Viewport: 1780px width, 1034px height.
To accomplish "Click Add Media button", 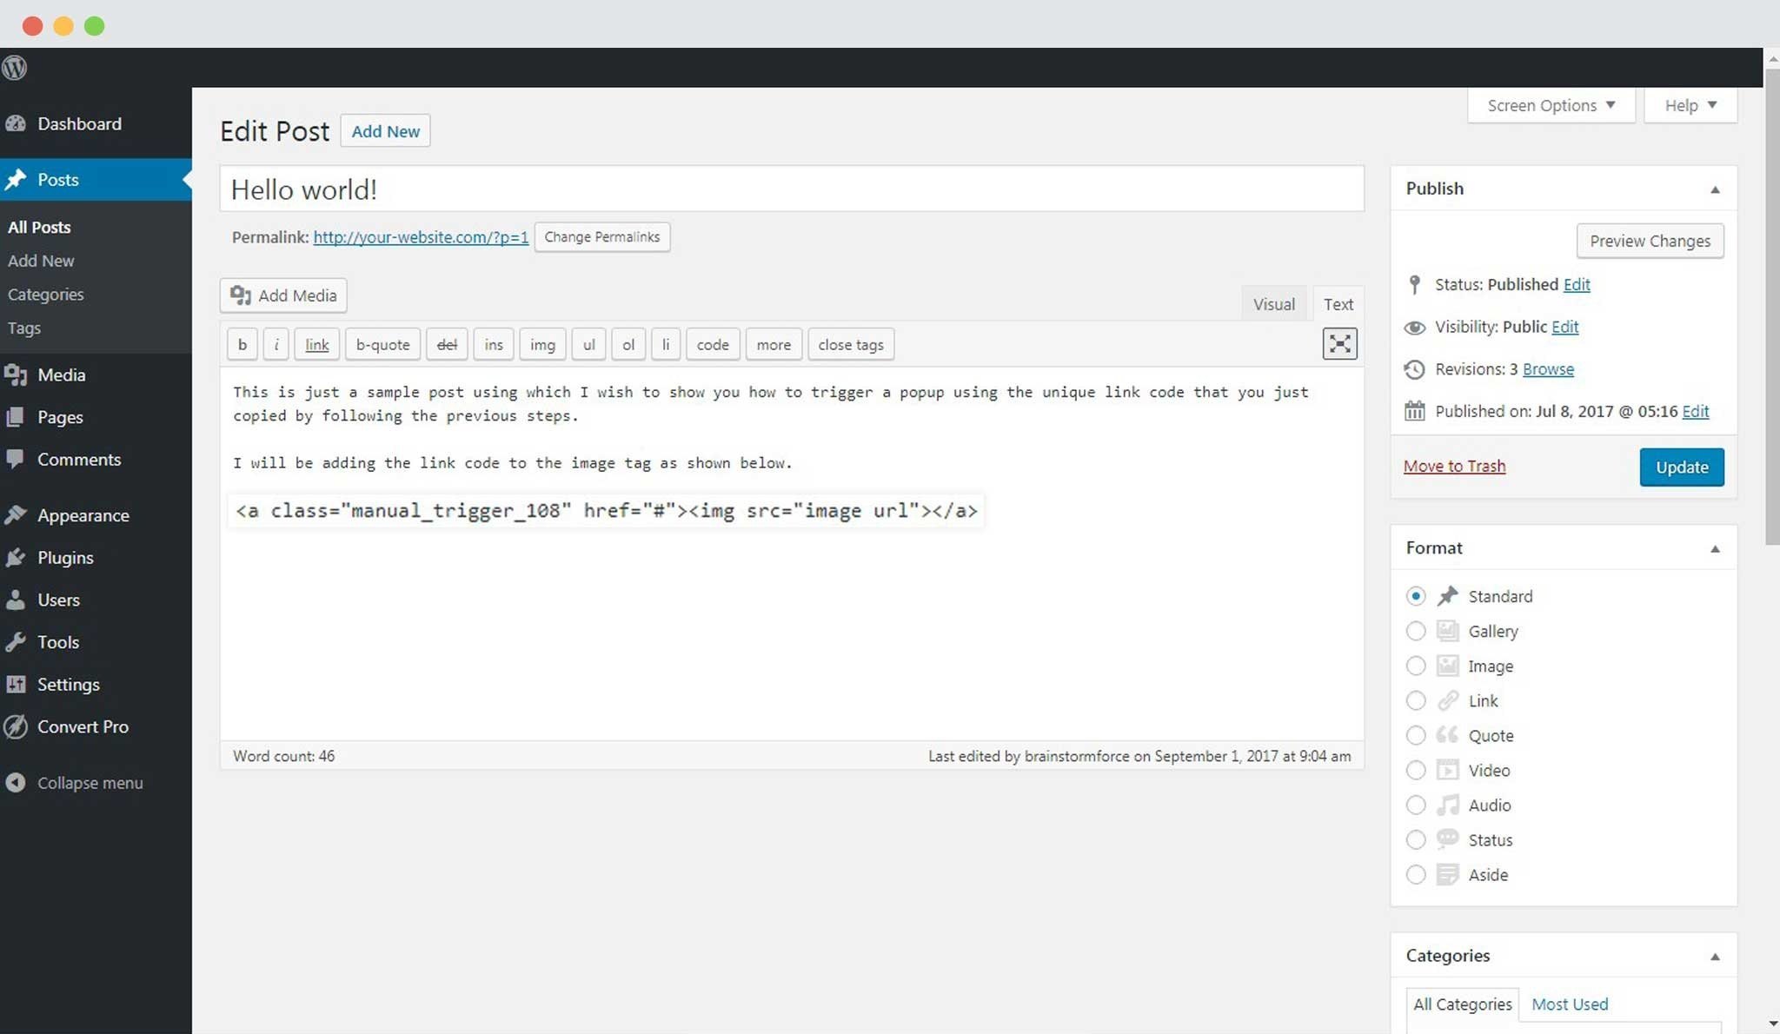I will coord(283,295).
